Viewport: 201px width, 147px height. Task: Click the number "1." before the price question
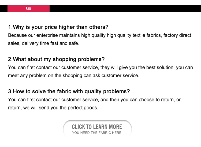[10, 27]
